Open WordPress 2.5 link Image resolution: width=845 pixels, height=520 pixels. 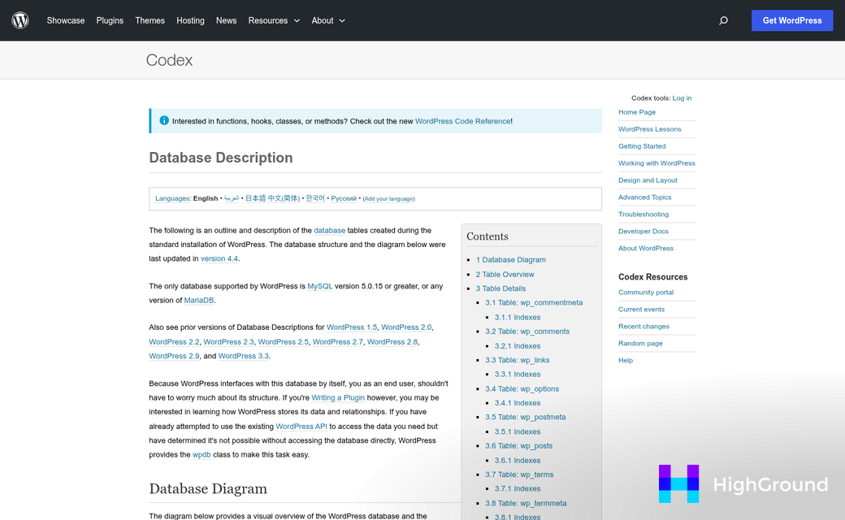284,341
